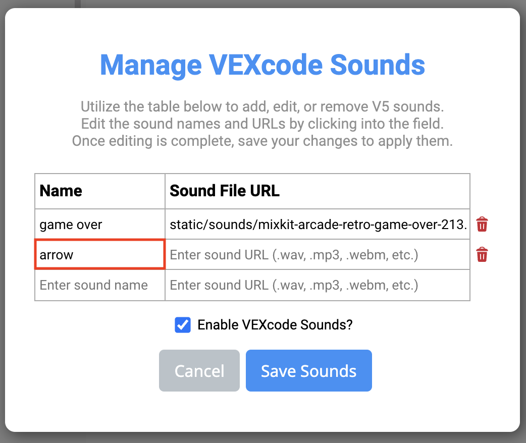Select the 'game over' name field
526x443 pixels.
(x=99, y=224)
